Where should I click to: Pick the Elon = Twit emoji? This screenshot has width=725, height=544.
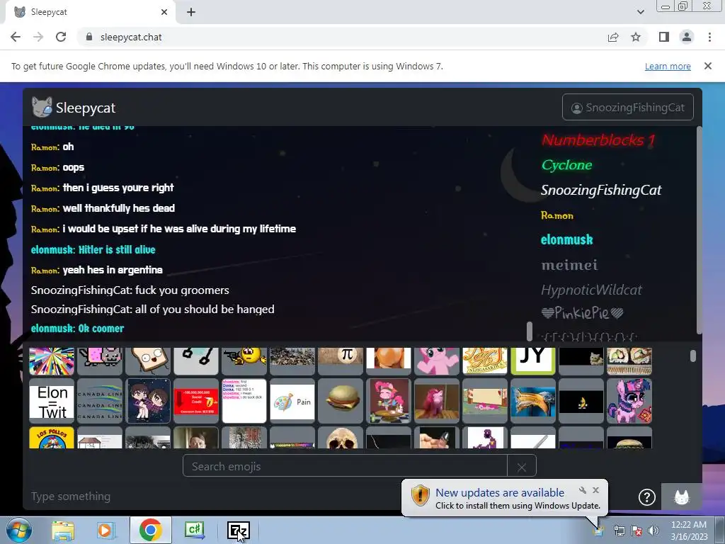[x=52, y=401]
